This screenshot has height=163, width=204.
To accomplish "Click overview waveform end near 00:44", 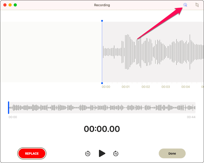I will tap(194, 108).
